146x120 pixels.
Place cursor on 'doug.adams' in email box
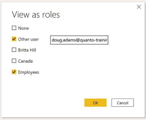click(64, 40)
